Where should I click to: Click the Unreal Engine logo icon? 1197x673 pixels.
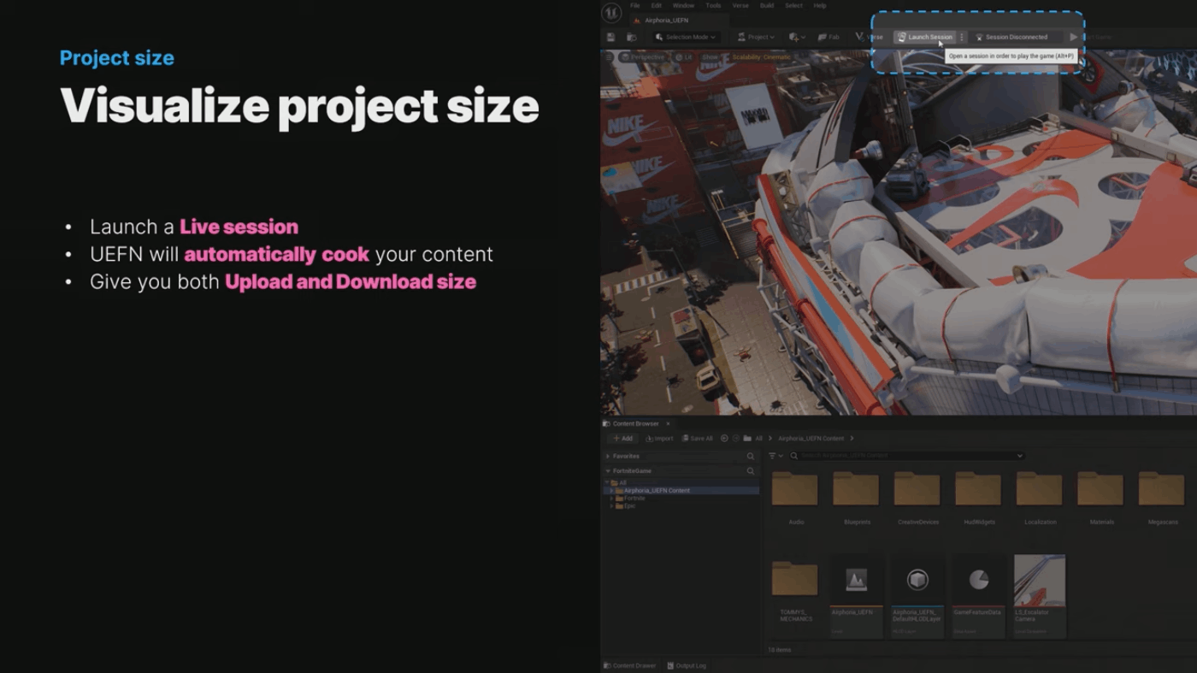[x=611, y=14]
